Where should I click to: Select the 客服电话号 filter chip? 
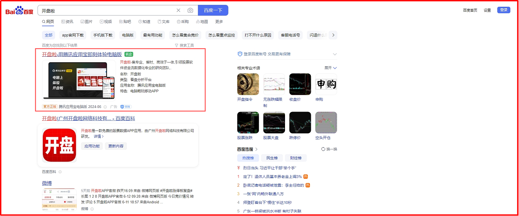(290, 35)
